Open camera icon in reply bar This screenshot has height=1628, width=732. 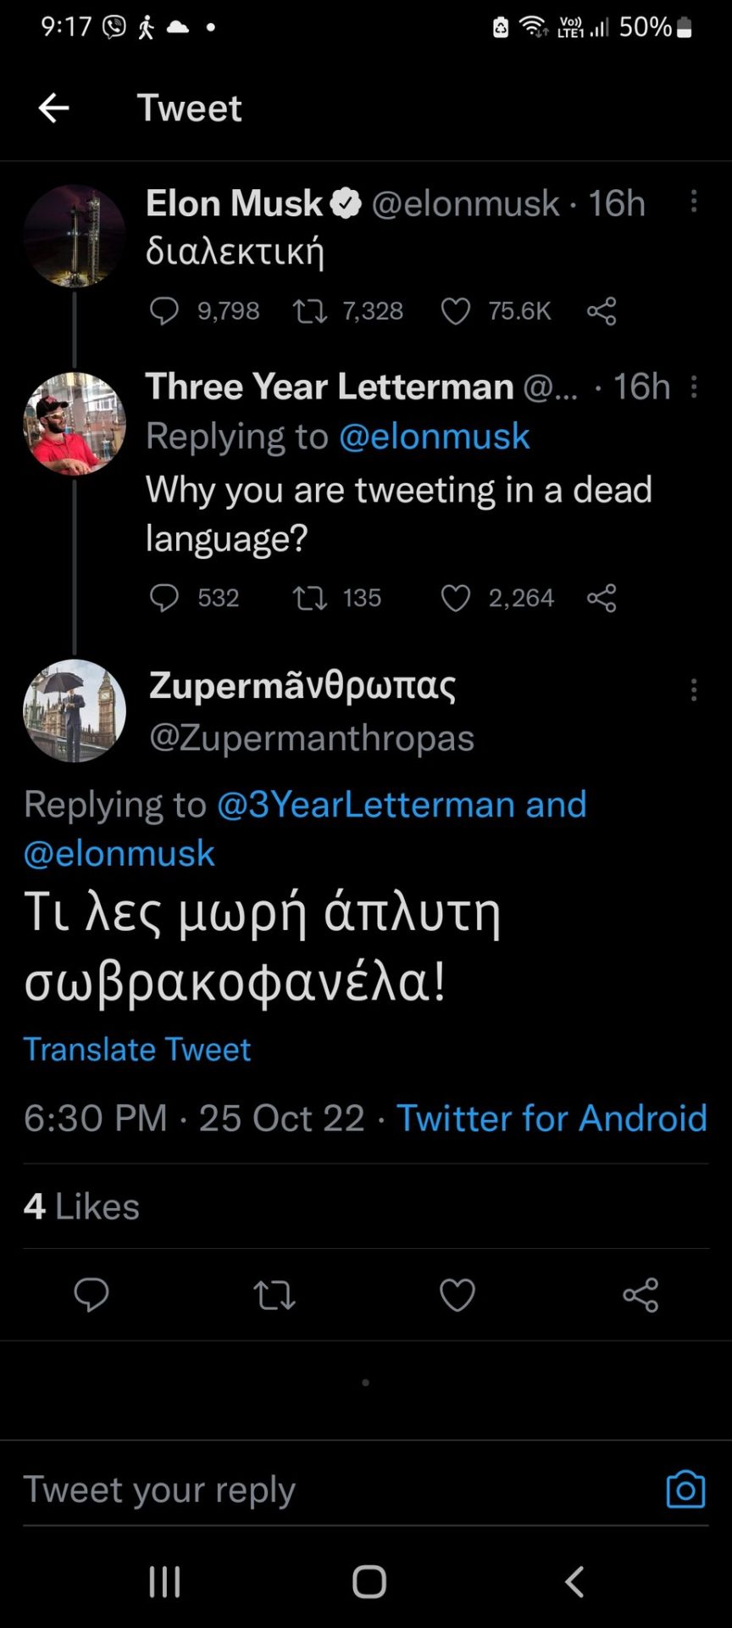(x=685, y=1490)
